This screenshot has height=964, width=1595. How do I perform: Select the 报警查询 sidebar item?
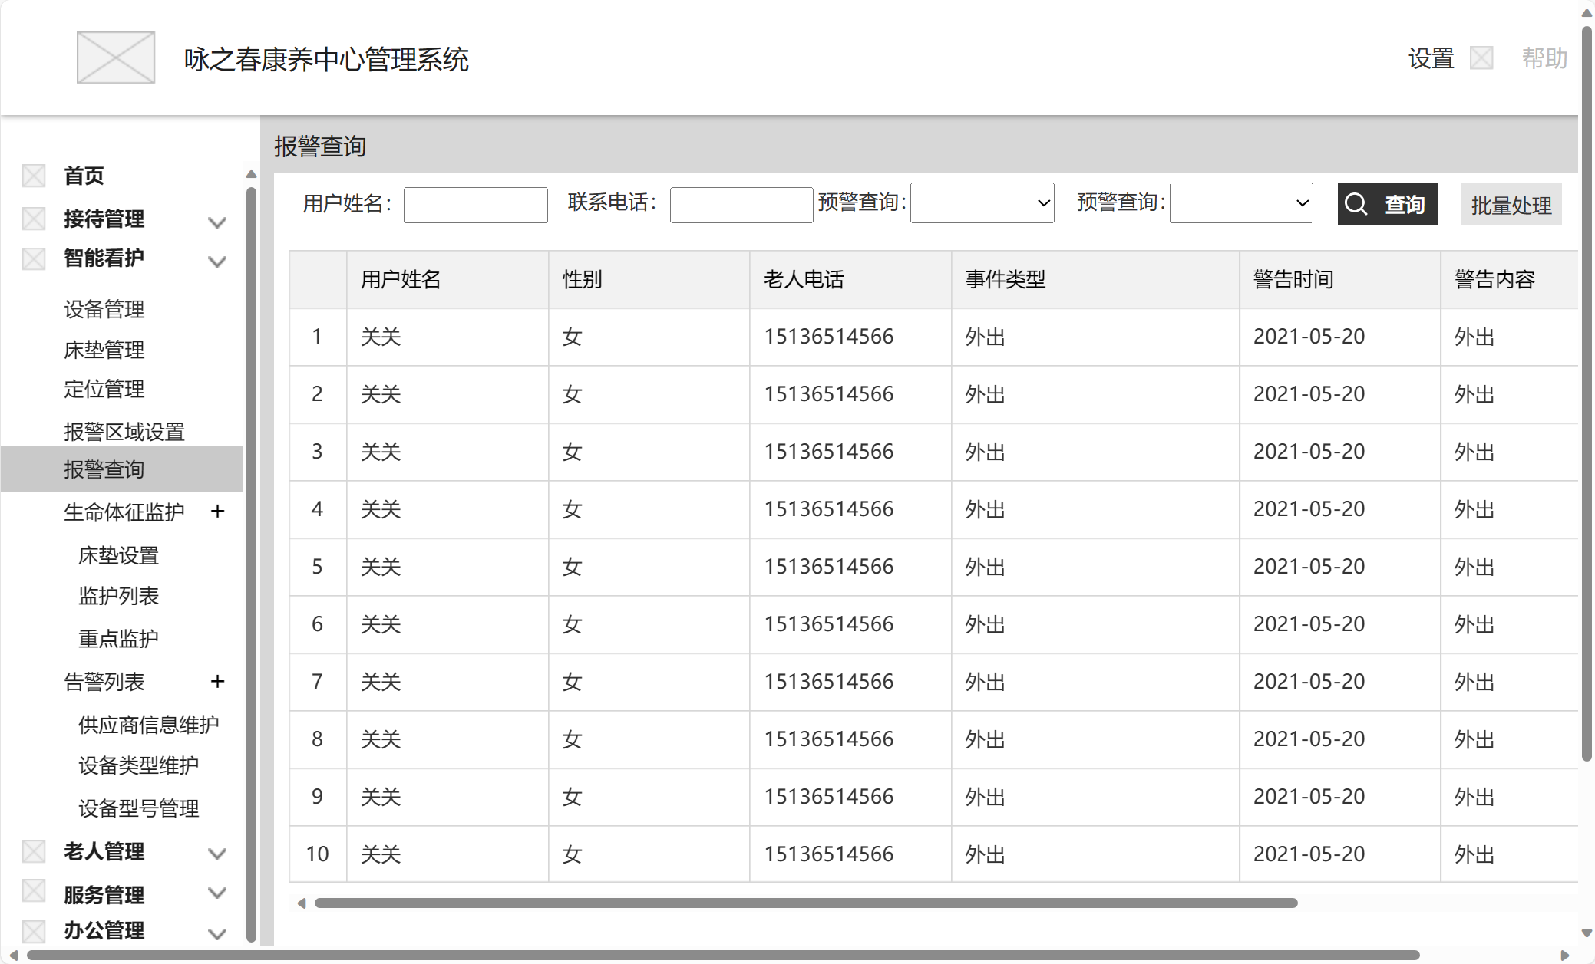coord(121,469)
